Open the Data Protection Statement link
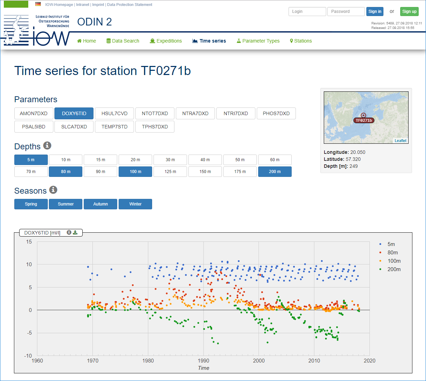Image resolution: width=426 pixels, height=381 pixels. click(x=129, y=5)
